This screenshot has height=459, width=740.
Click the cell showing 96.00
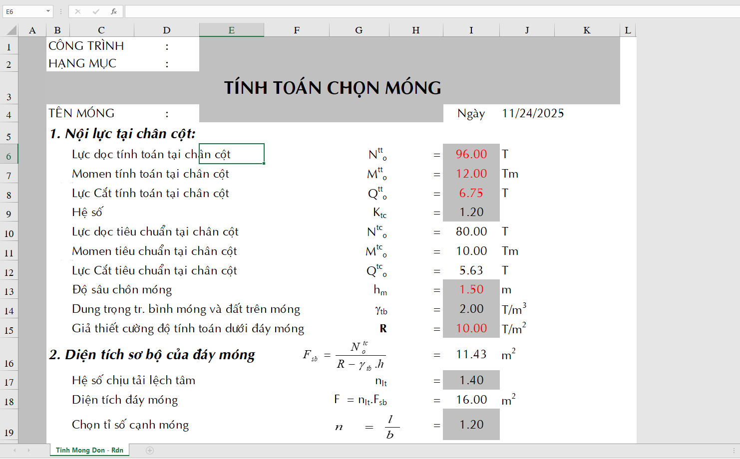(x=470, y=154)
